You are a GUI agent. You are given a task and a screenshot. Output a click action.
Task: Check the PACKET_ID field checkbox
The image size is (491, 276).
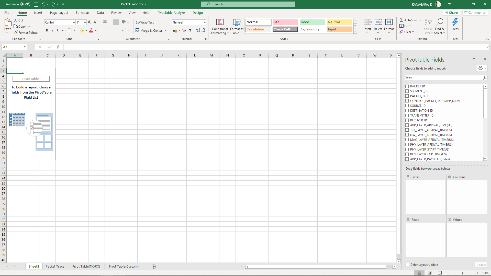407,86
